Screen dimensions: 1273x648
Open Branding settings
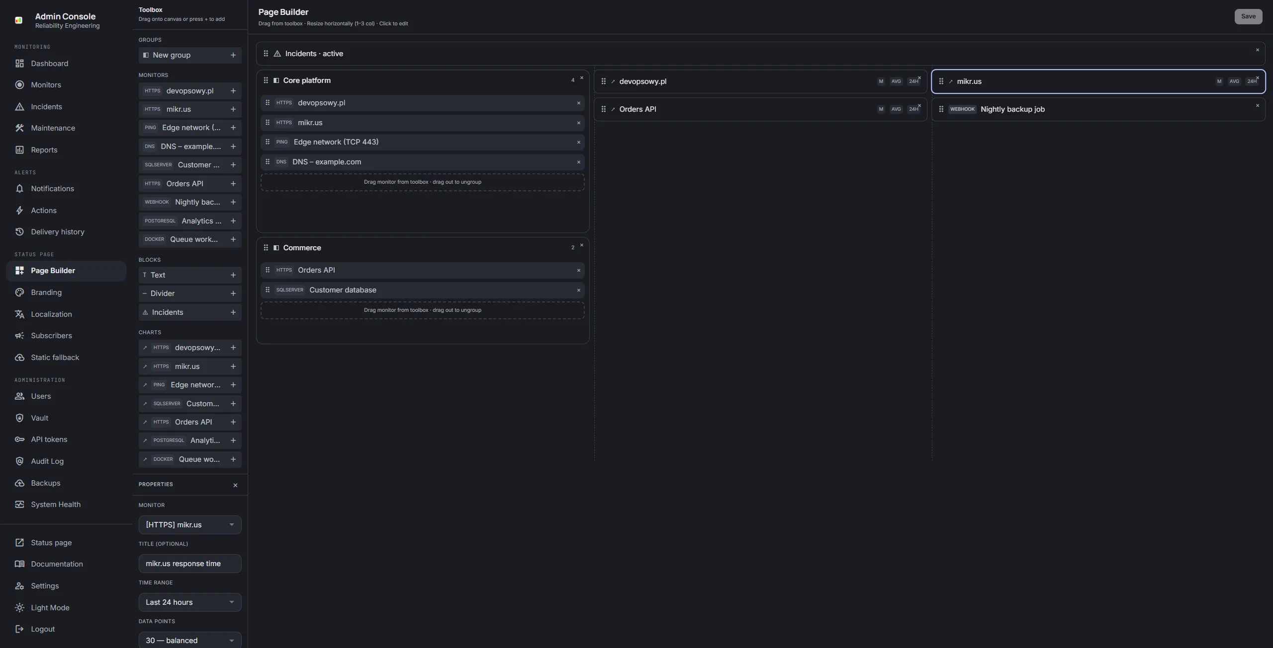pyautogui.click(x=66, y=292)
